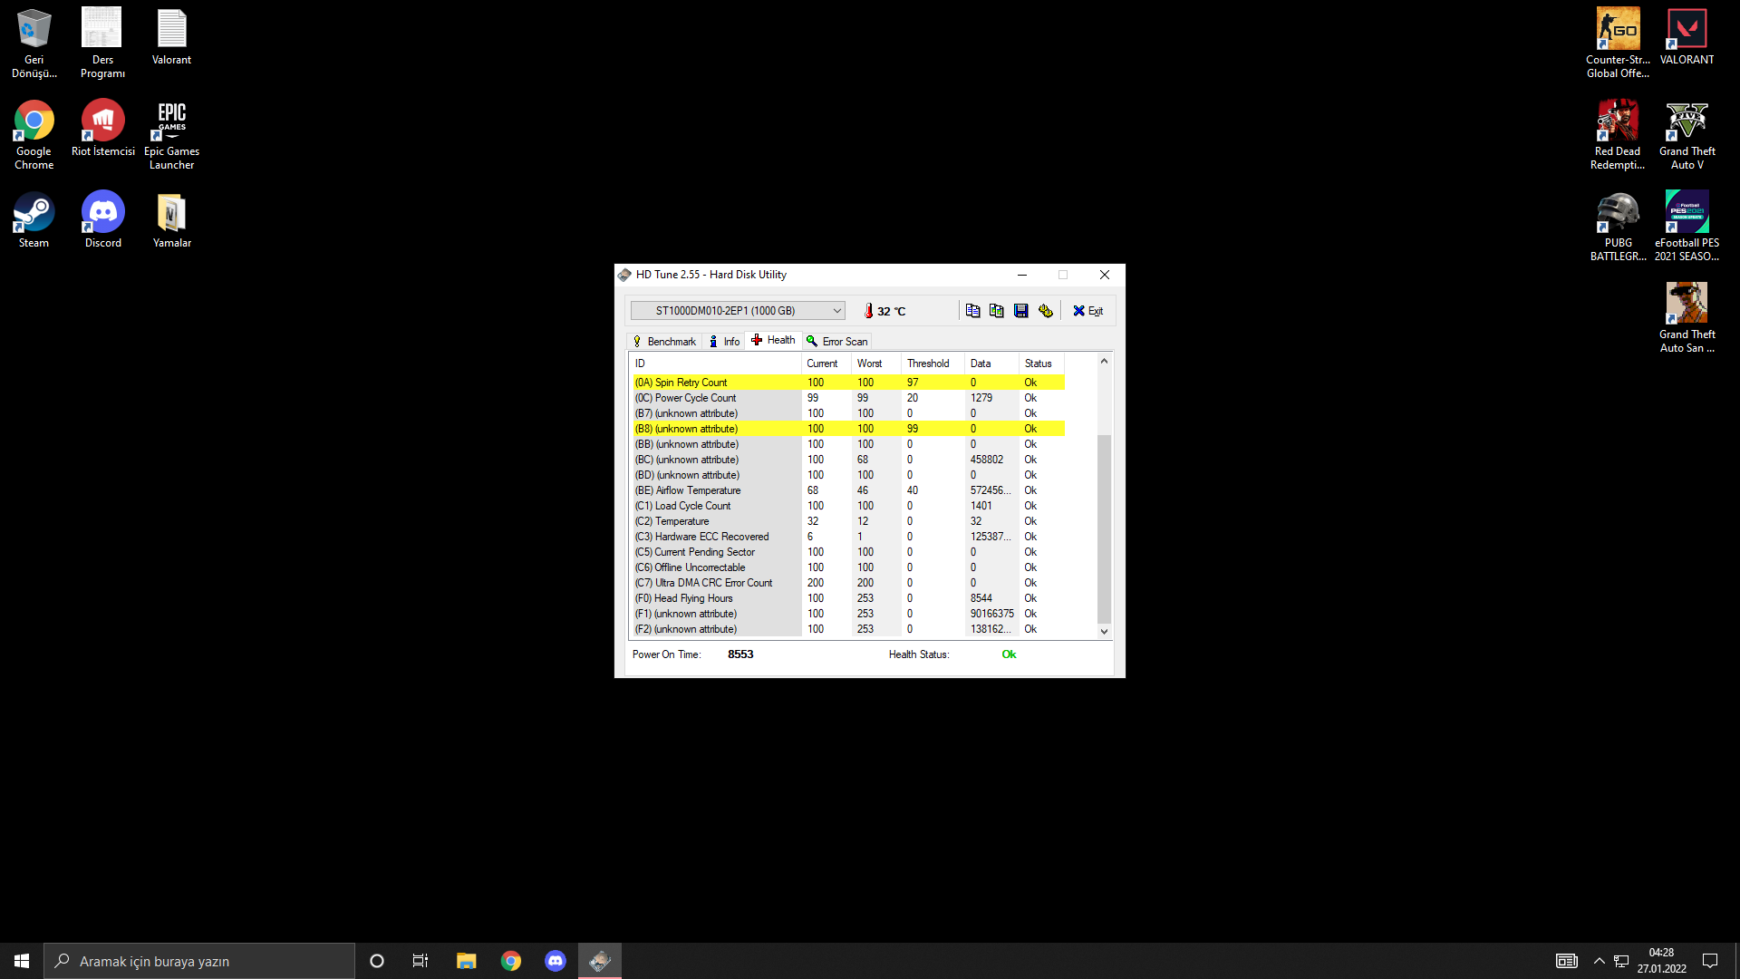1740x979 pixels.
Task: Exit HD Tune via the Exit button
Action: pyautogui.click(x=1087, y=311)
